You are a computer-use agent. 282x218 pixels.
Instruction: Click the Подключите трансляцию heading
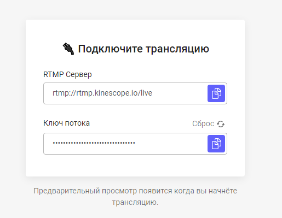(143, 49)
